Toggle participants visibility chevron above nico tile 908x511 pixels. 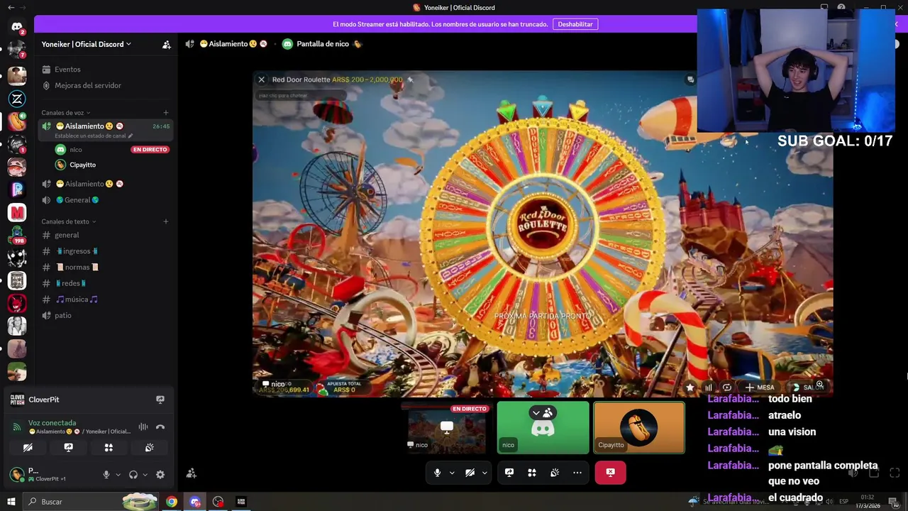coord(536,412)
